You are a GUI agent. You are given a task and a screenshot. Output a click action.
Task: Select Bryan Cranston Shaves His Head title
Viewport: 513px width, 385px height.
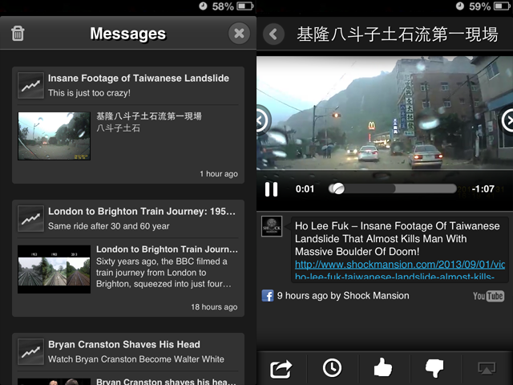124,344
